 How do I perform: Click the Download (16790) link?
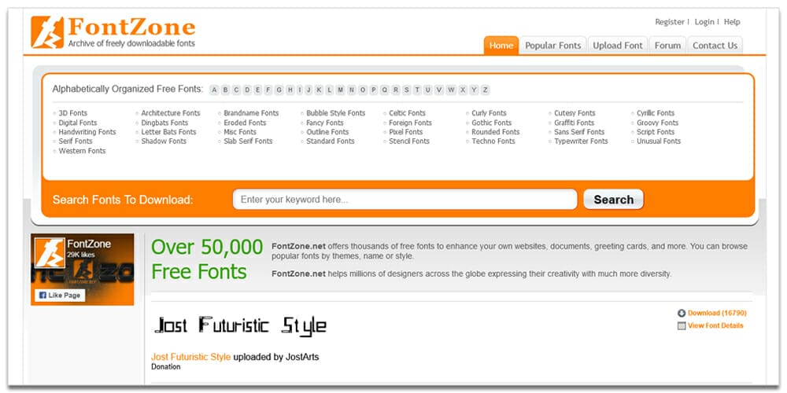(x=717, y=314)
